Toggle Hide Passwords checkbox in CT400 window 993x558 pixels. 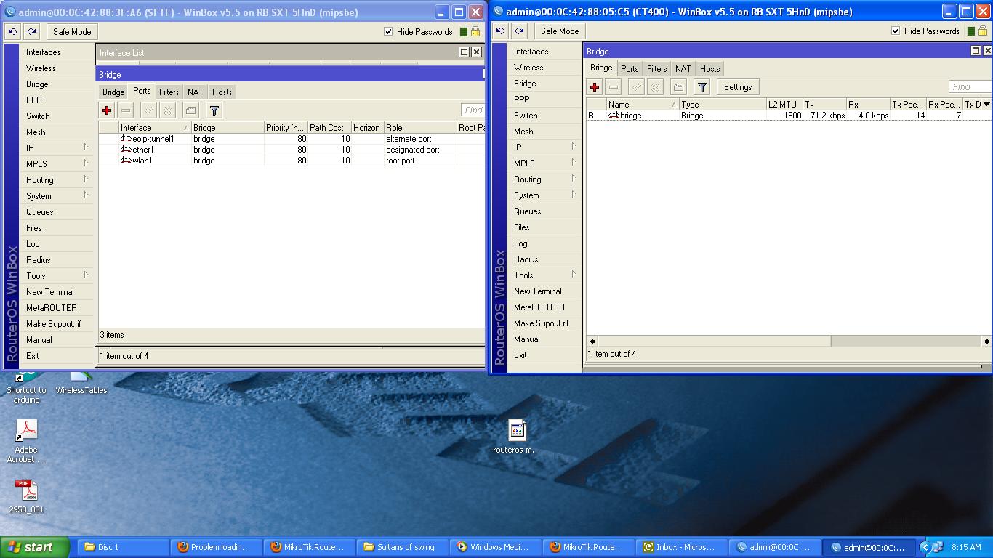coord(896,31)
